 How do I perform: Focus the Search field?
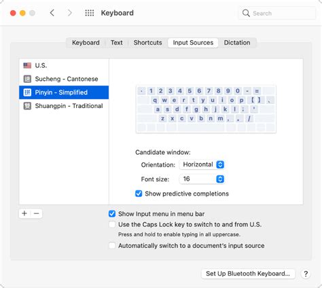277,13
